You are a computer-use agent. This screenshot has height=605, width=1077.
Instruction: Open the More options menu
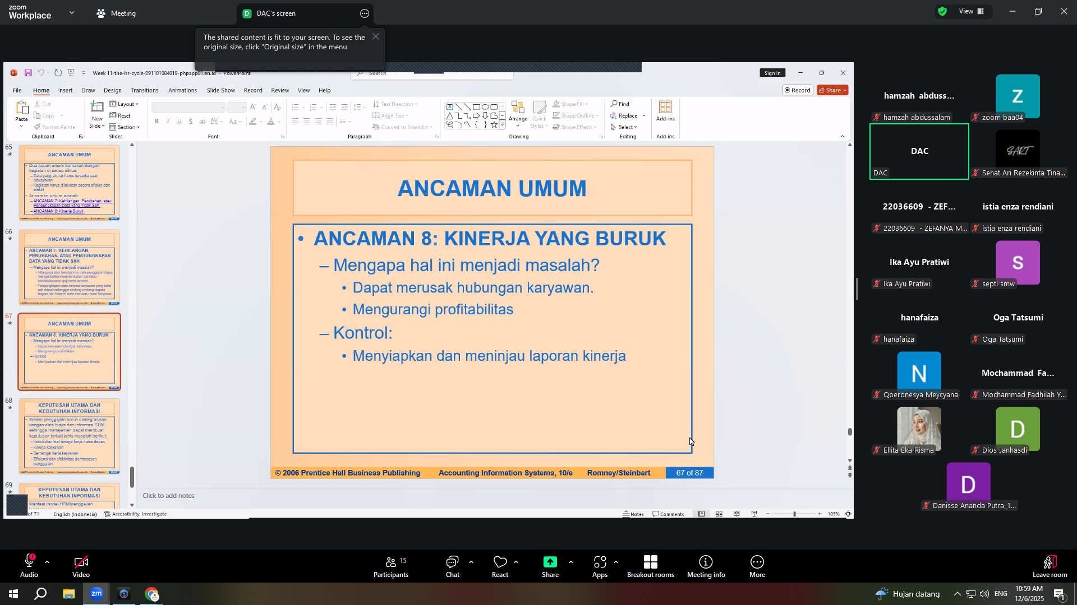(x=757, y=566)
